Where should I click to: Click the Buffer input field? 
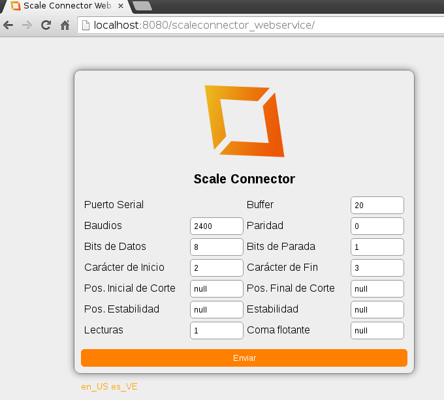point(377,205)
